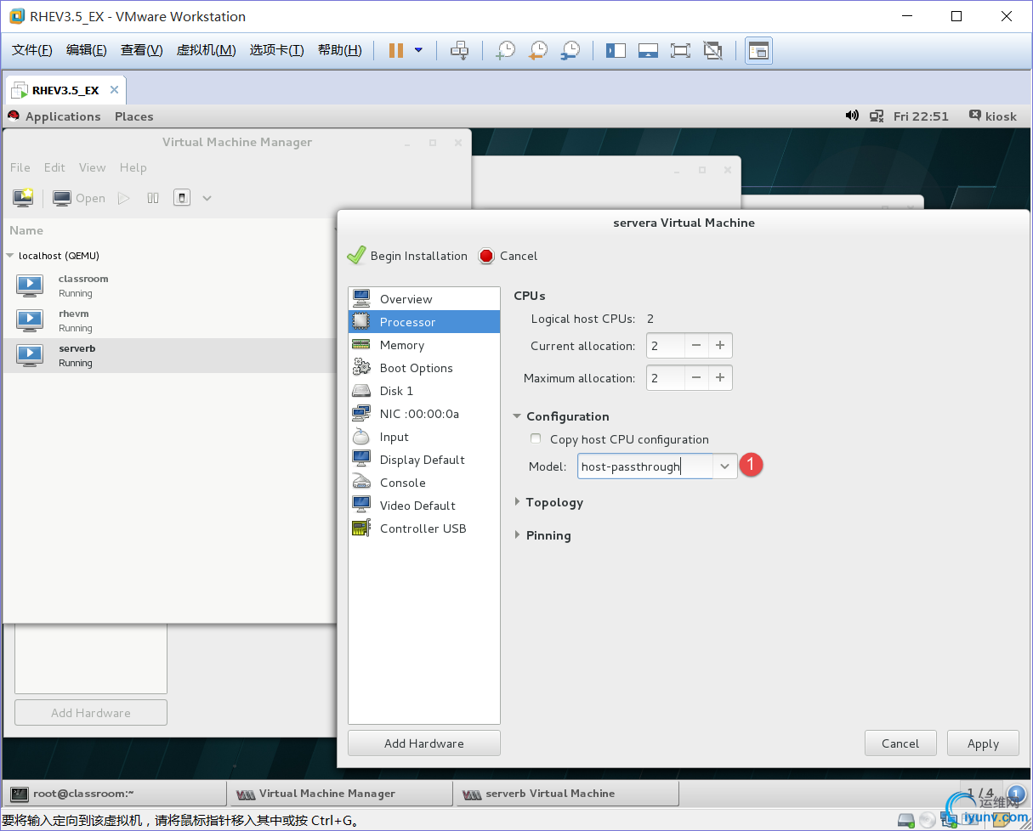This screenshot has width=1033, height=831.
Task: Select the classroom virtual machine
Action: (x=170, y=285)
